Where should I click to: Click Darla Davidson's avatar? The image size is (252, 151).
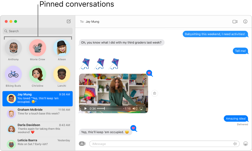(x=11, y=129)
